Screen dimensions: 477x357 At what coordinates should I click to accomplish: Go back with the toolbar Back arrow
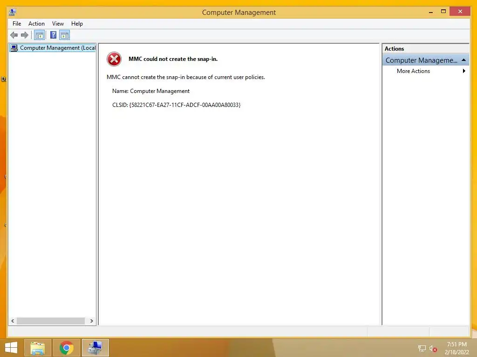click(x=14, y=35)
